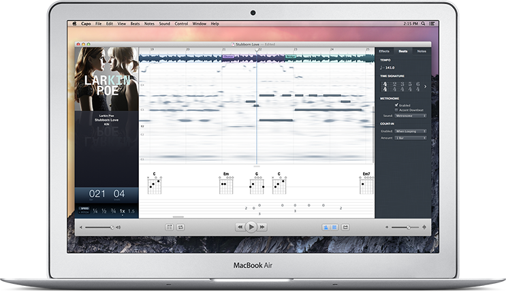Click the spectrogram vertical scrollbar

click(x=373, y=134)
